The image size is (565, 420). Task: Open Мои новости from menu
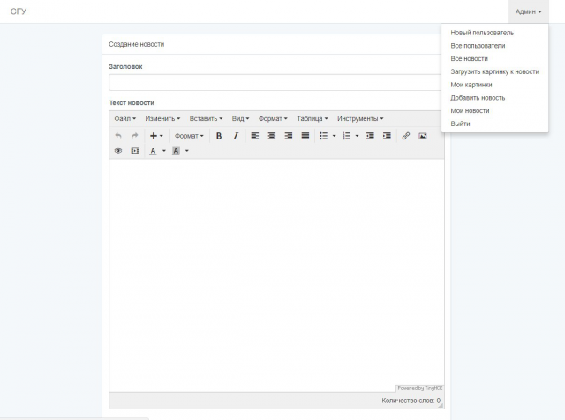470,110
